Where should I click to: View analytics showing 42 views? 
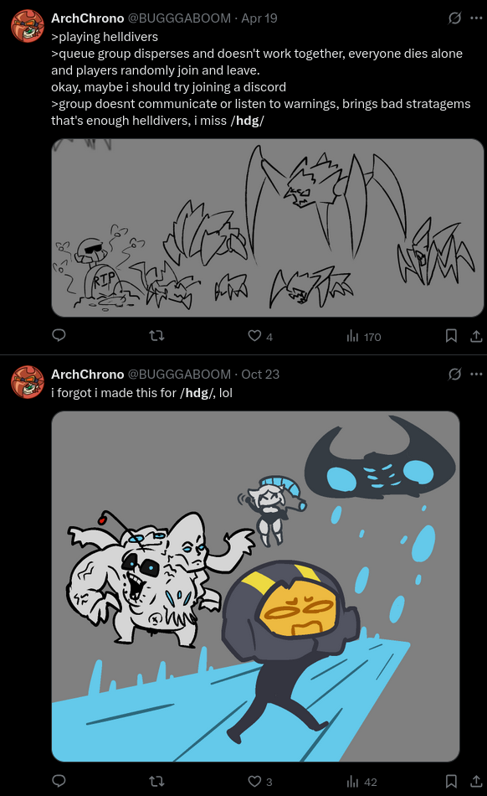[x=361, y=781]
